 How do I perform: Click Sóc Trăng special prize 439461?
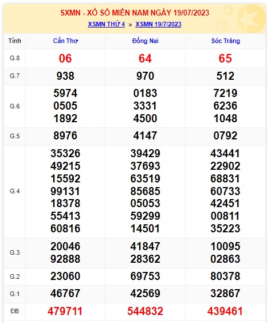225,311
